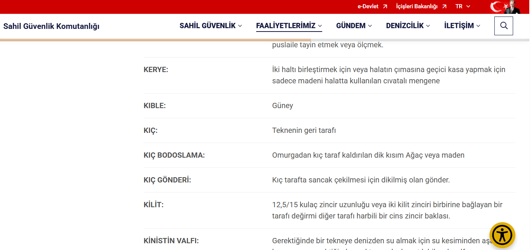Open the SAHİL GÜVENLİK menu
530x250 pixels.
tap(211, 26)
